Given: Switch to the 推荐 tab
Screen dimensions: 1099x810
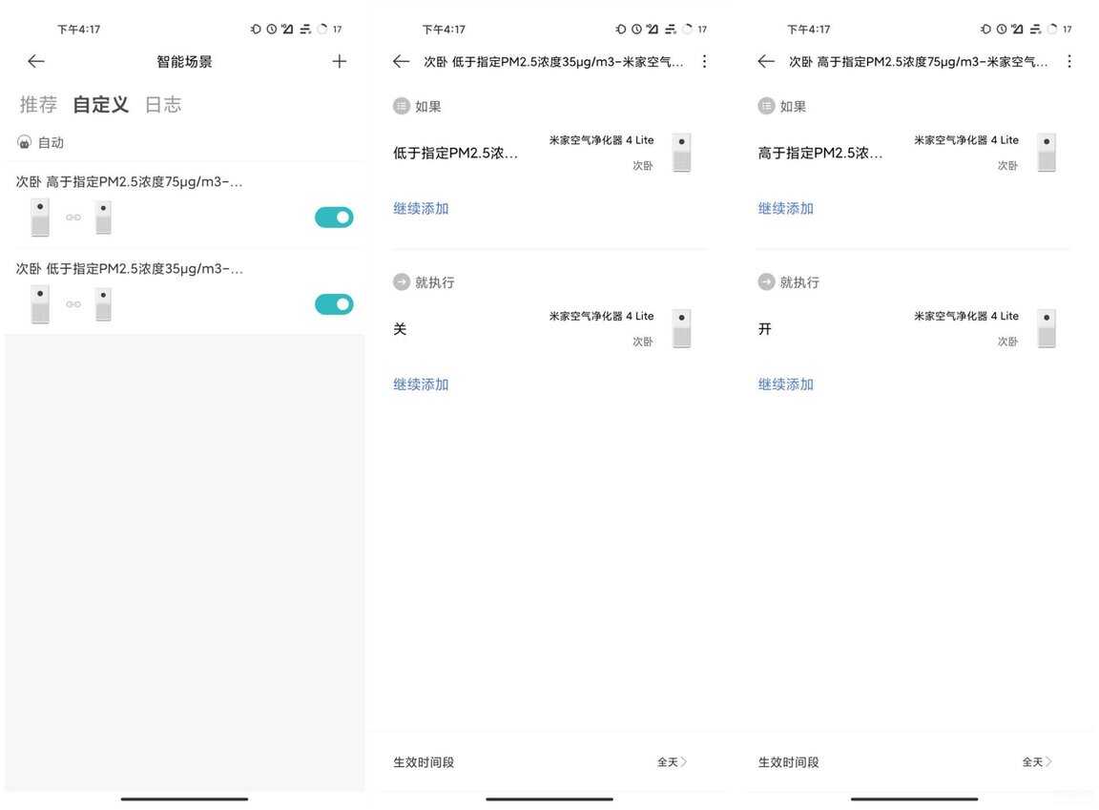Looking at the screenshot, I should (x=38, y=104).
